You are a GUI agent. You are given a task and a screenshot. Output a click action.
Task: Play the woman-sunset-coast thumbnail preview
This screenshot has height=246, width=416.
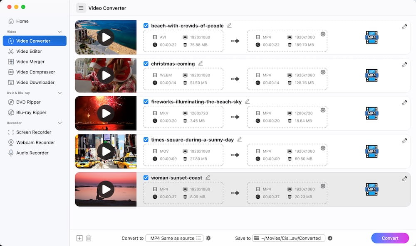pos(106,190)
